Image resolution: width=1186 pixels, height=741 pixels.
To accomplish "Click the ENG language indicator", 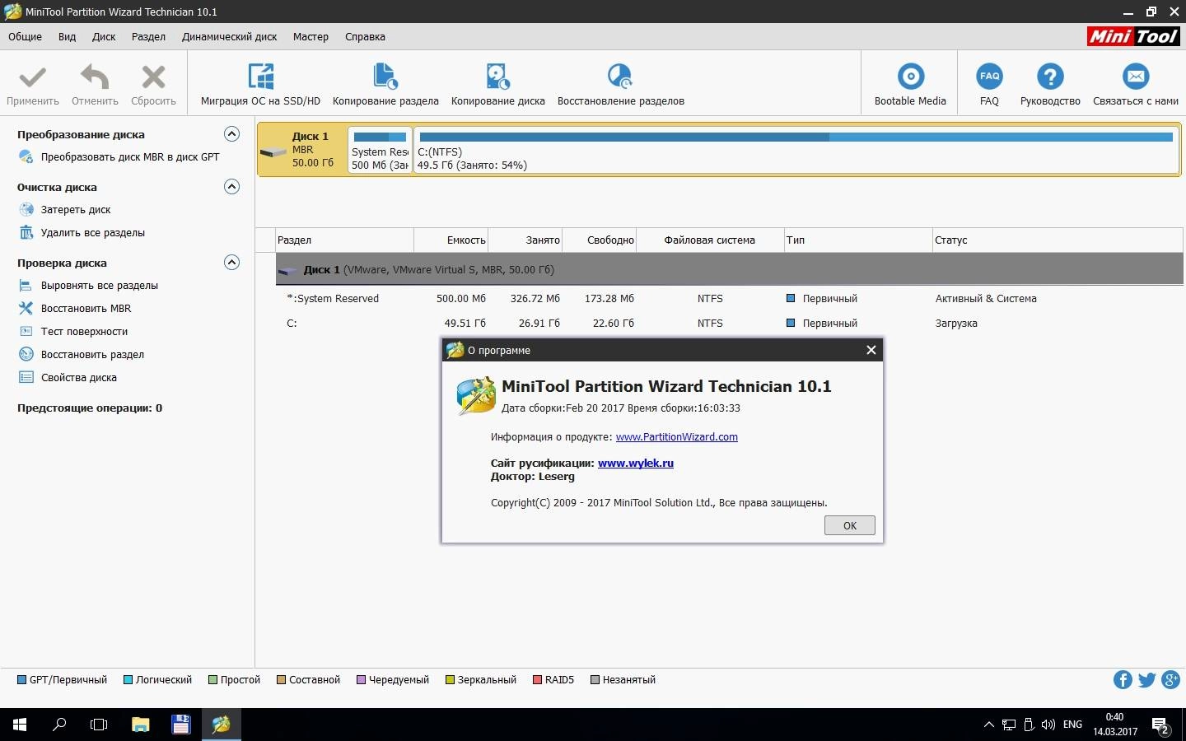I will (x=1072, y=725).
